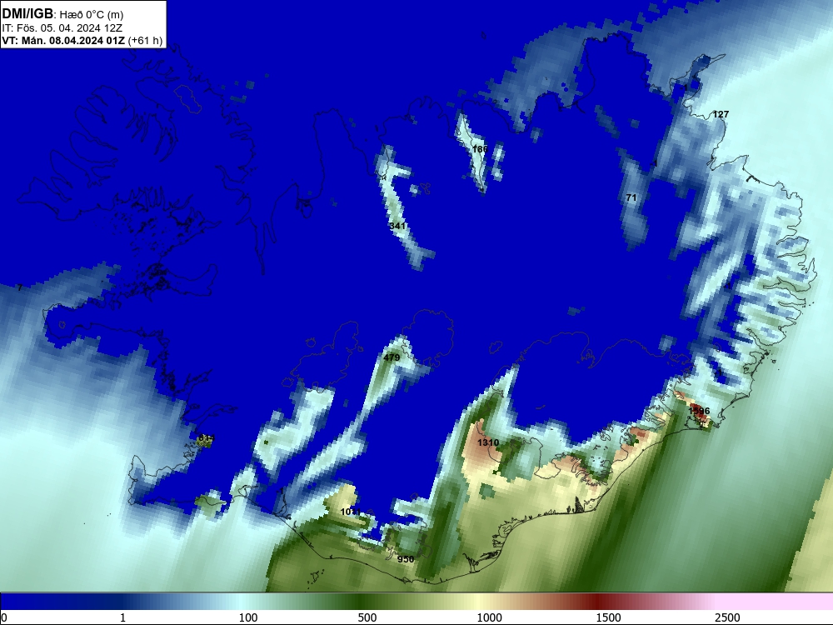
Task: Click the '(+61 h)' forecast offset text
Action: tap(145, 41)
